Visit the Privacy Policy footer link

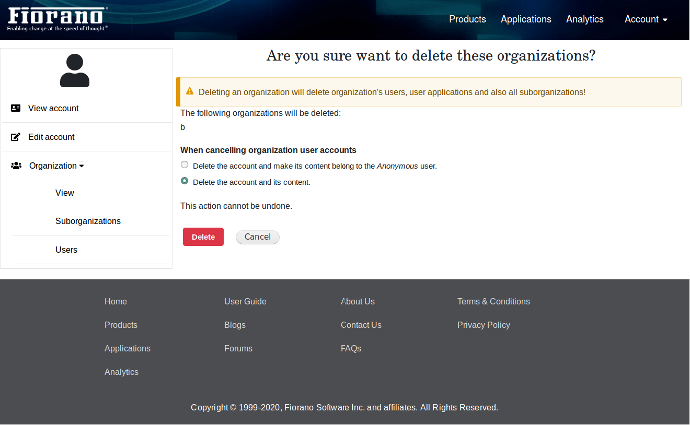tap(484, 325)
